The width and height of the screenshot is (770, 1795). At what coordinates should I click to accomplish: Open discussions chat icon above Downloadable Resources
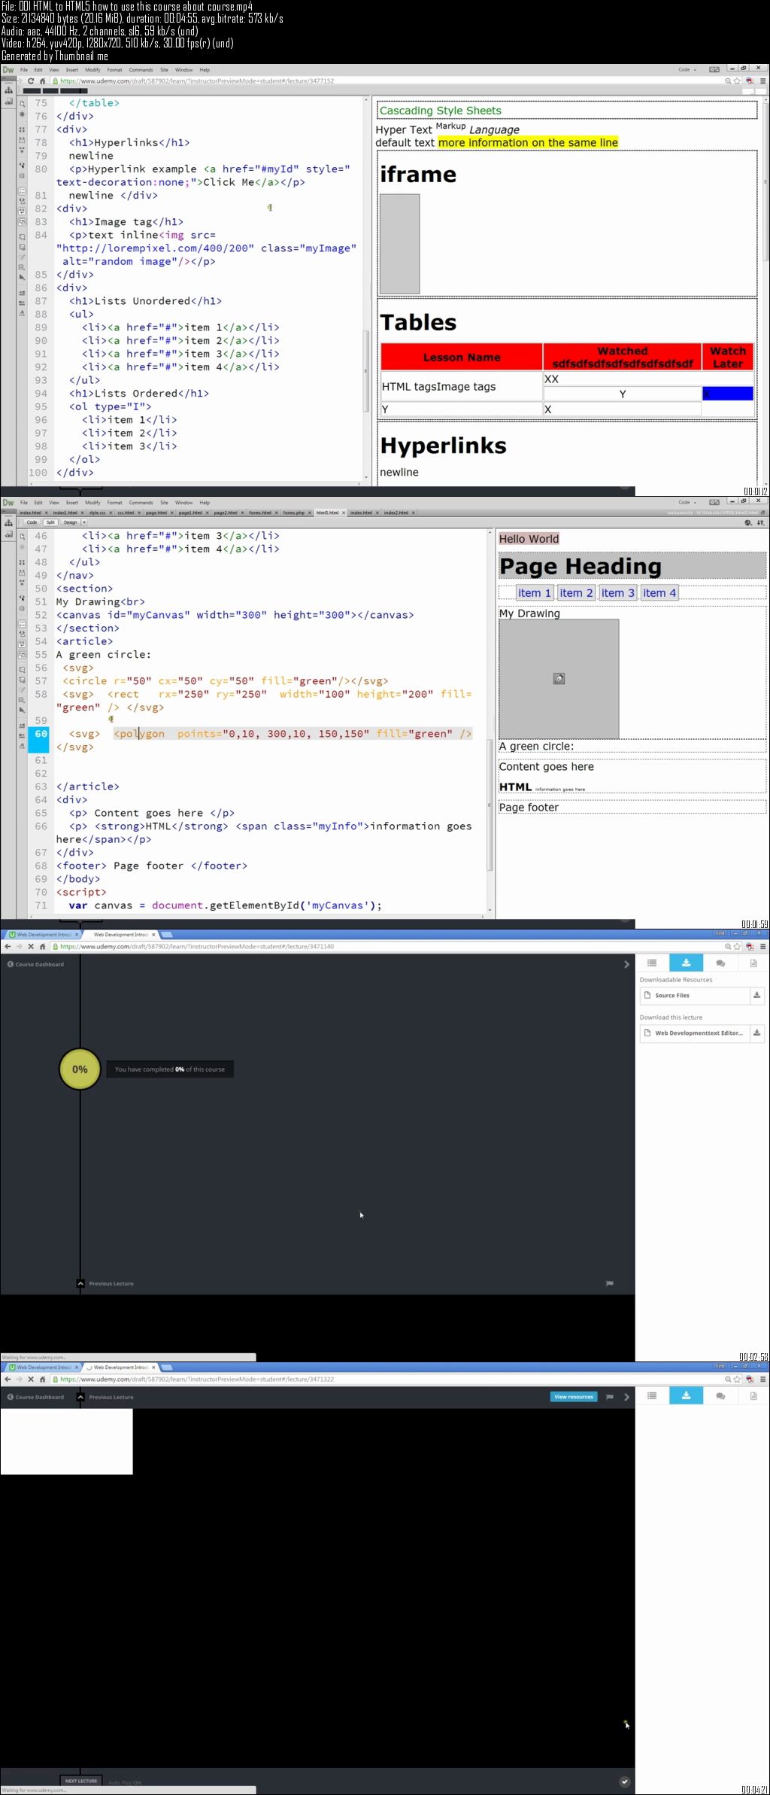pos(720,963)
